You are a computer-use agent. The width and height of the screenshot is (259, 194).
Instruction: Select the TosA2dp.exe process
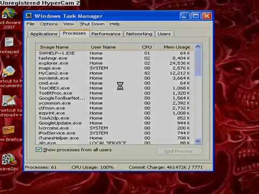[114, 118]
